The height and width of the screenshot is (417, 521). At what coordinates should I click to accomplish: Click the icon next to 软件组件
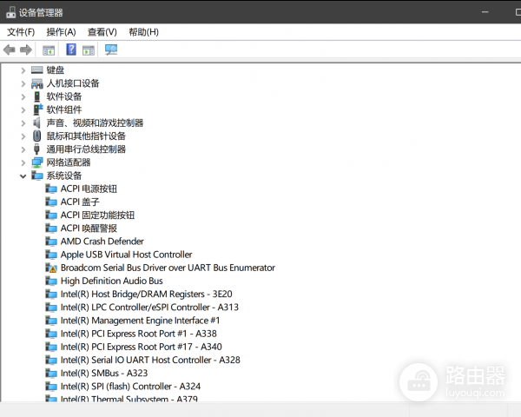click(x=37, y=109)
